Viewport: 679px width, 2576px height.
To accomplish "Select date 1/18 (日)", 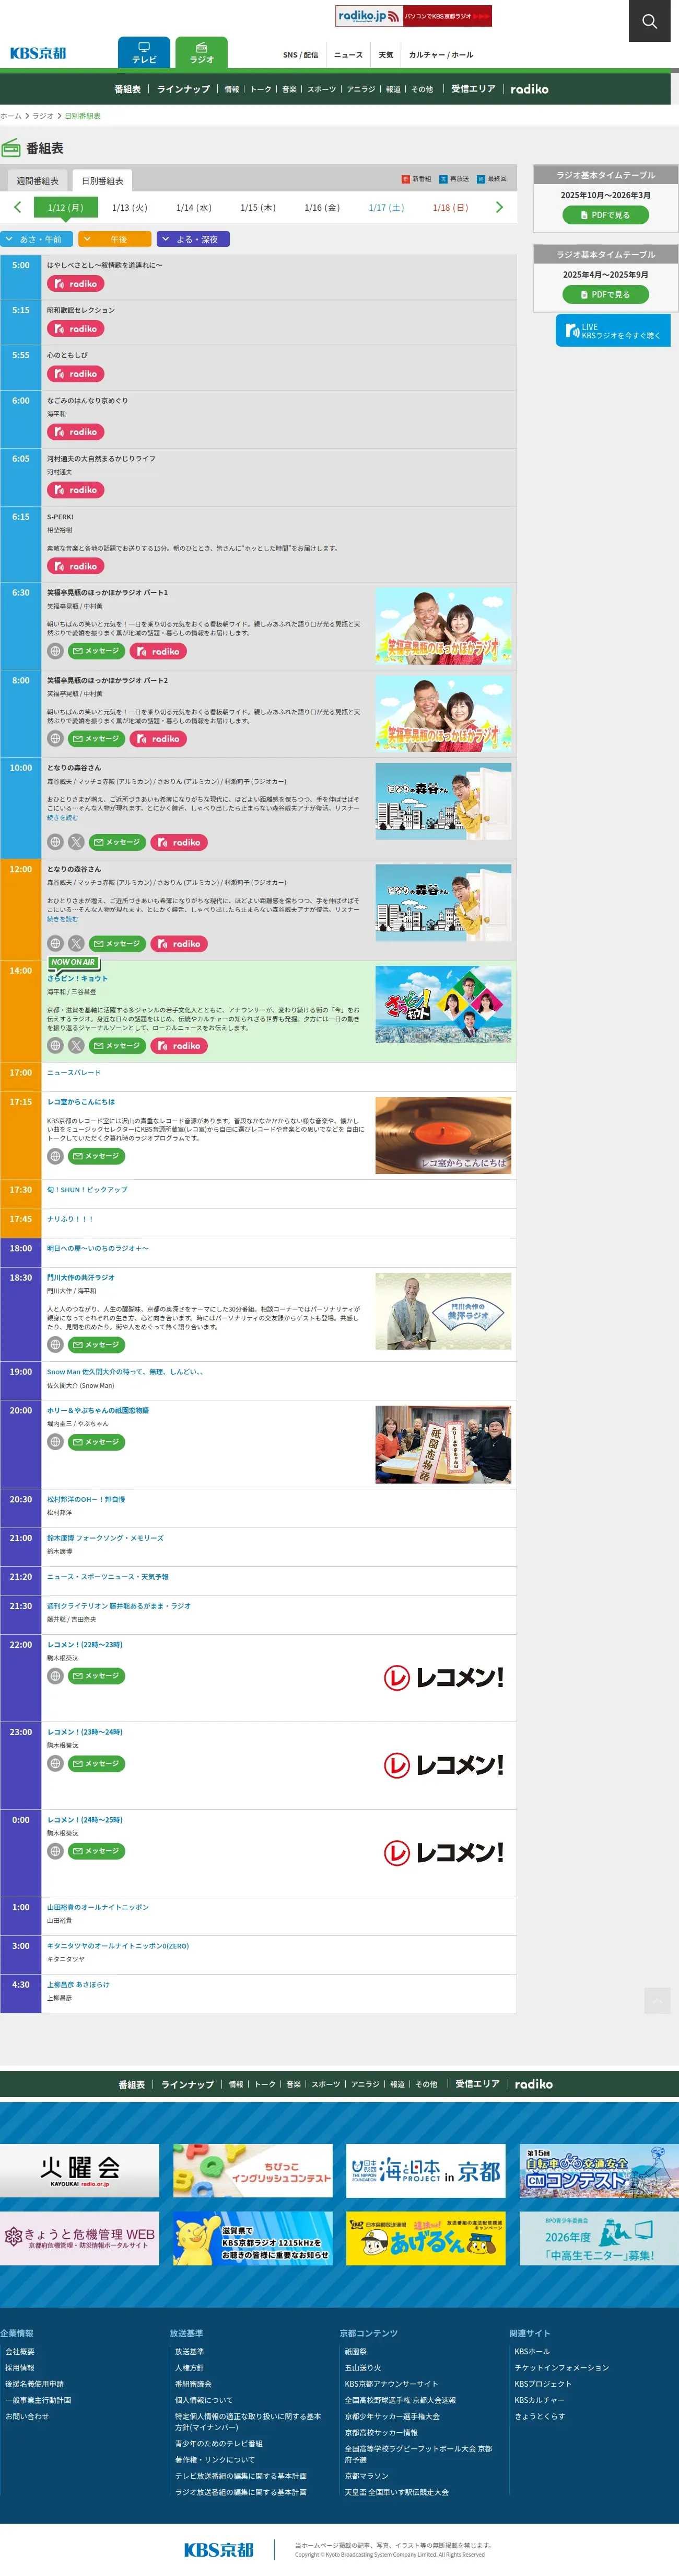I will (x=450, y=208).
